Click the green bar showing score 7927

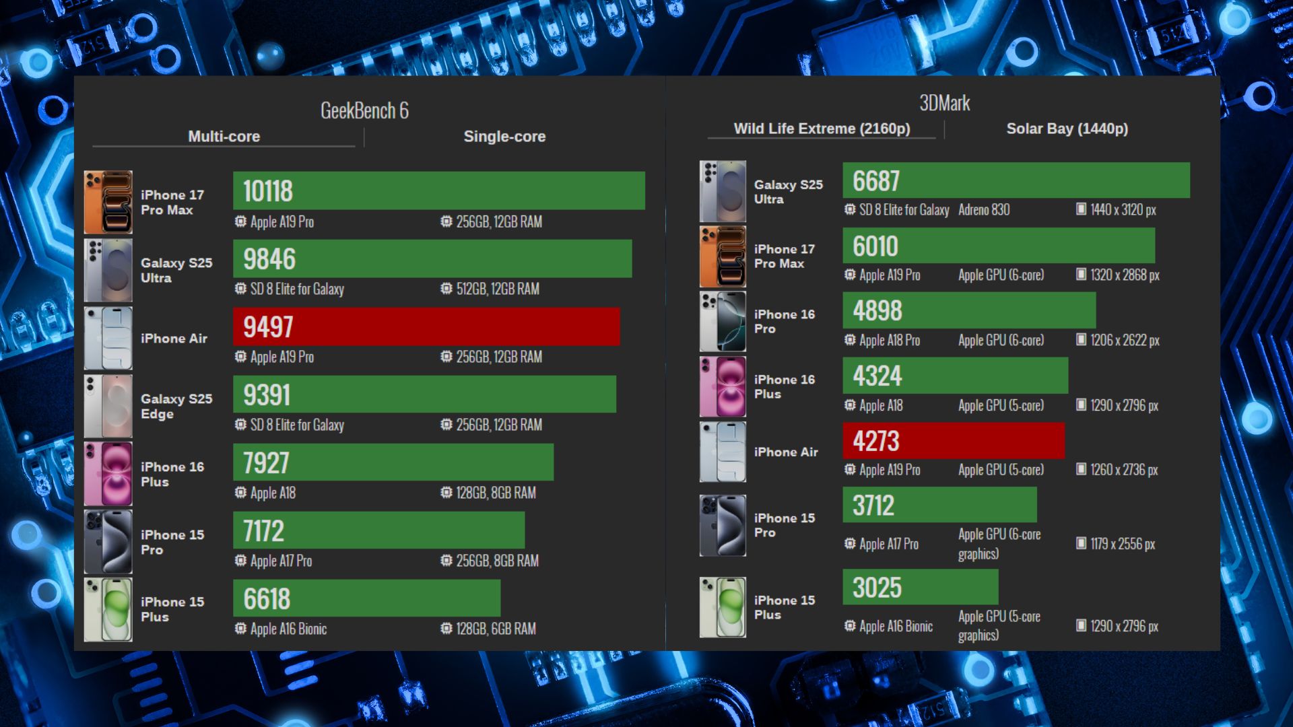click(393, 462)
